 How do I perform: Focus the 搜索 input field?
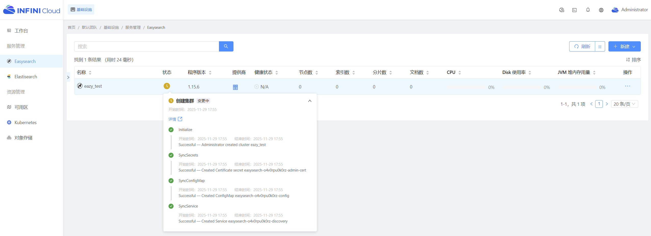(147, 46)
